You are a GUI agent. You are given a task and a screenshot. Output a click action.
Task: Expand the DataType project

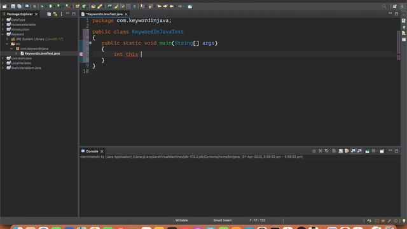coord(3,20)
